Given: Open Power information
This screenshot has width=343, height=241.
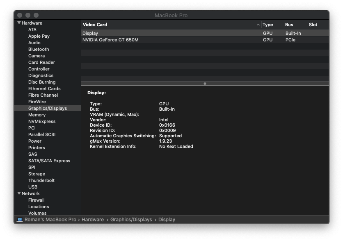Looking at the screenshot, I should (x=35, y=141).
